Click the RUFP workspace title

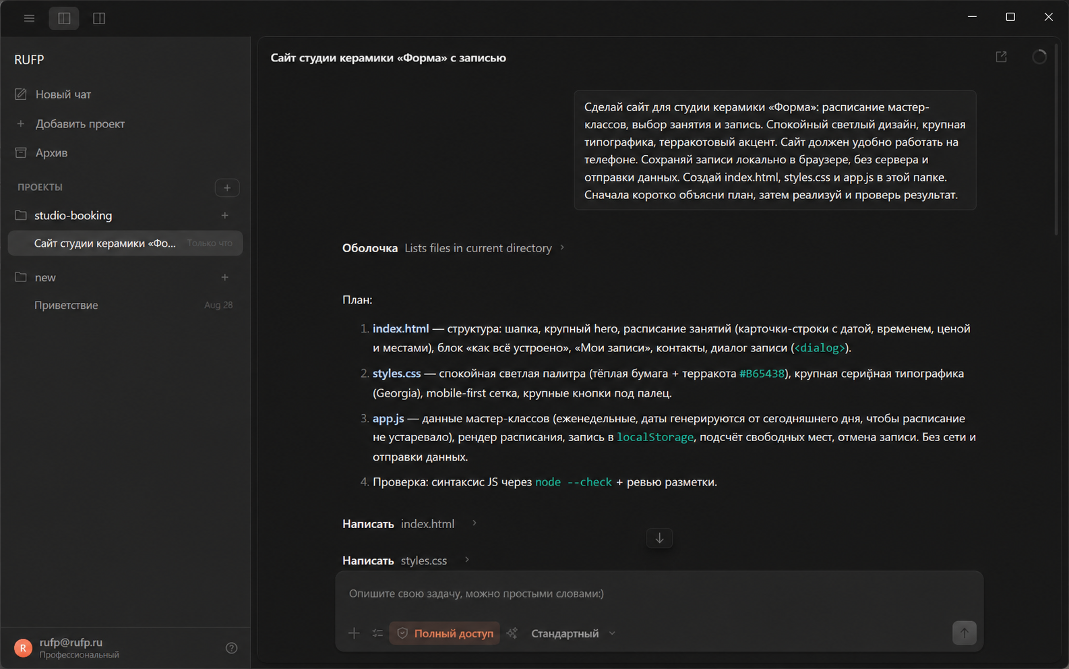(29, 59)
